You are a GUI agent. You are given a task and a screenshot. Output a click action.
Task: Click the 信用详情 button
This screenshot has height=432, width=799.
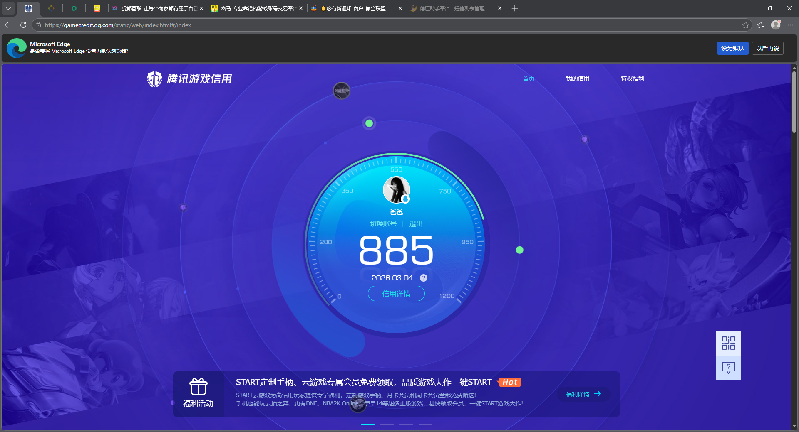point(396,294)
